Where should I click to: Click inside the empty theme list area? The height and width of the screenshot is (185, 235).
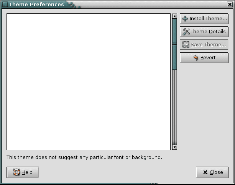pyautogui.click(x=89, y=82)
